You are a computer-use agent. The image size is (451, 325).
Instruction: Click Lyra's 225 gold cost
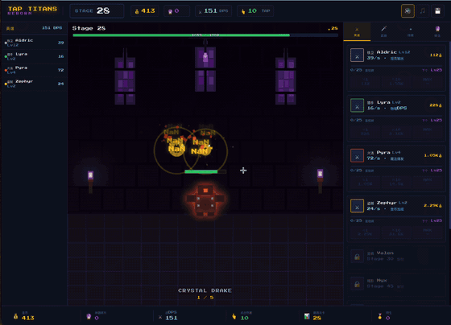(x=436, y=105)
